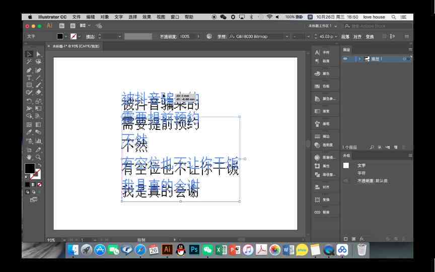The width and height of the screenshot is (435, 272).
Task: Select the Direct Selection tool (white arrow)
Action: coord(38,54)
